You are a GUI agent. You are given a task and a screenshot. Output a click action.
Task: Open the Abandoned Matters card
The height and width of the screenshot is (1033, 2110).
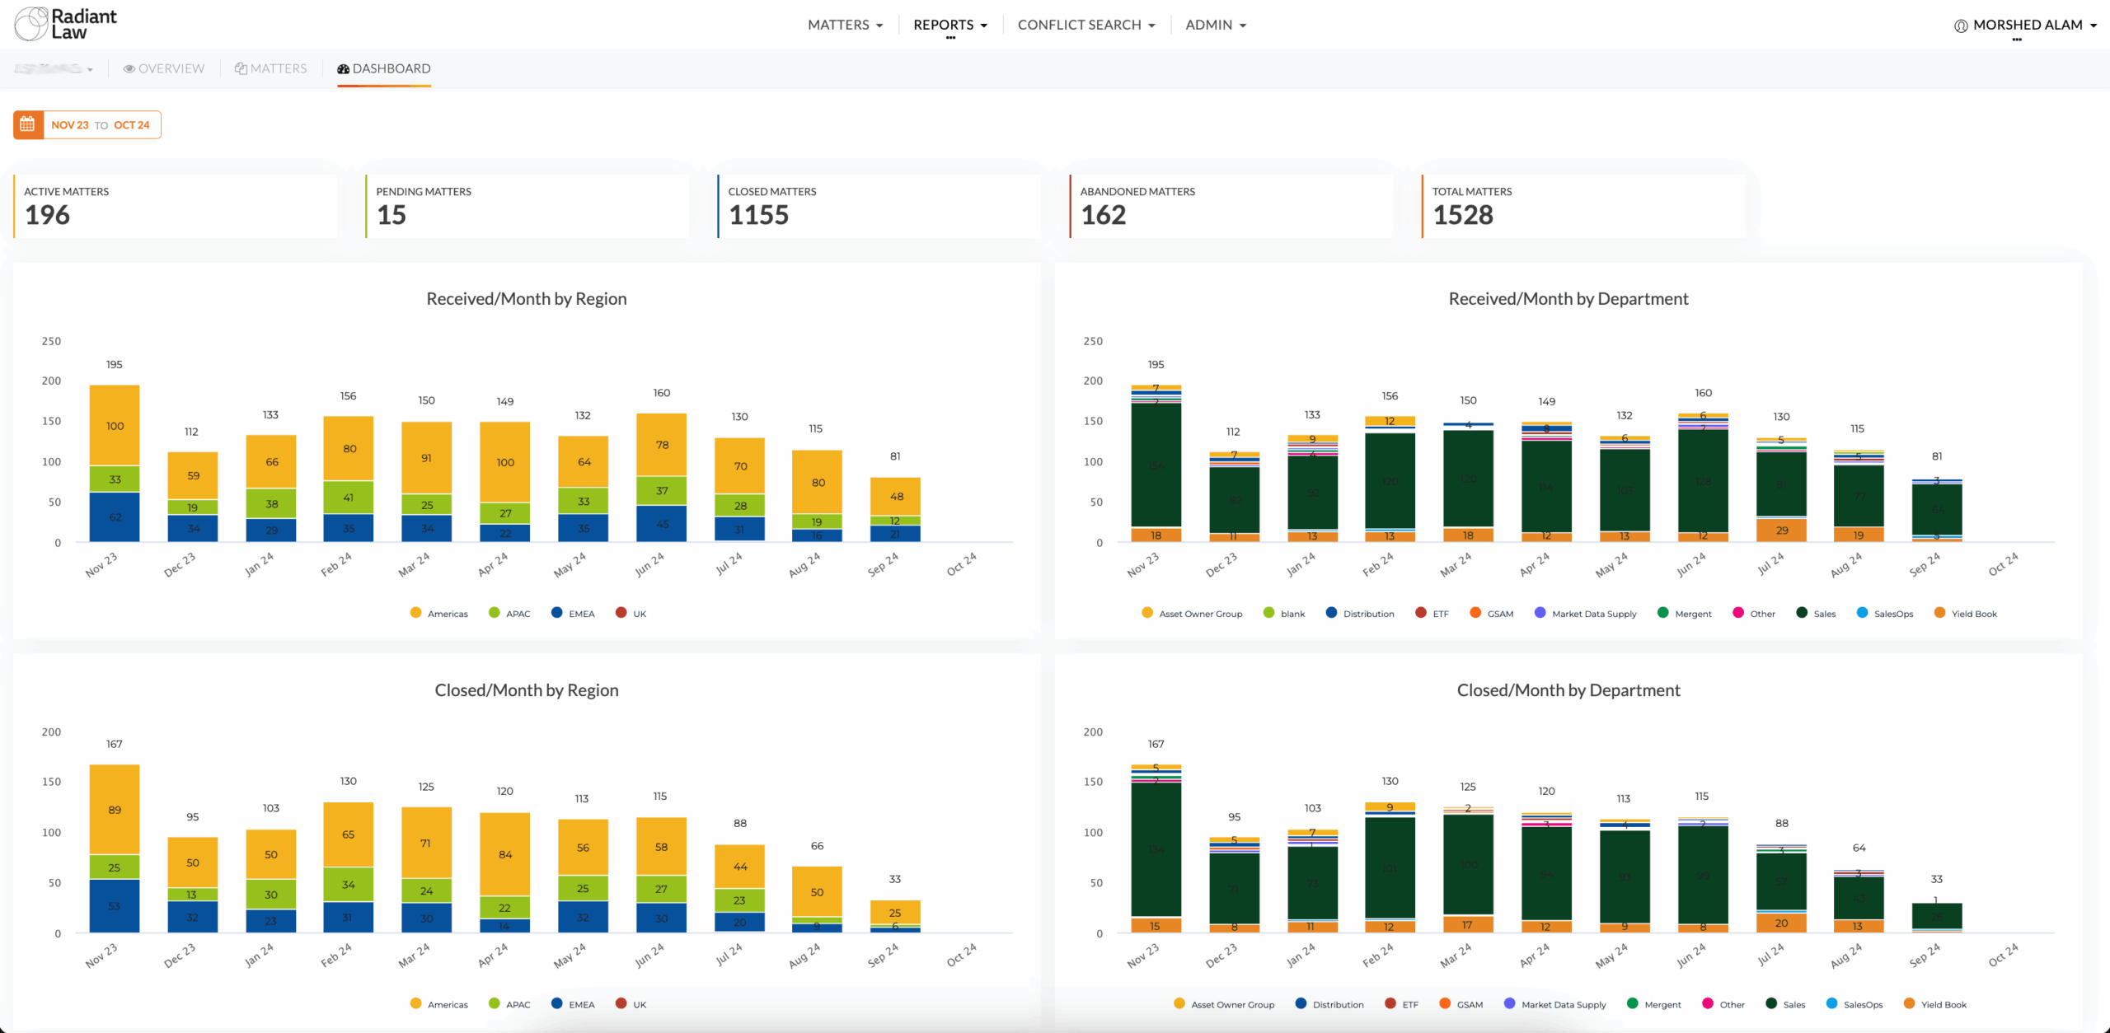click(x=1231, y=206)
